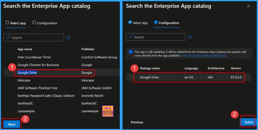
Task: Sort by 'Publisher' column header
Action: click(88, 49)
